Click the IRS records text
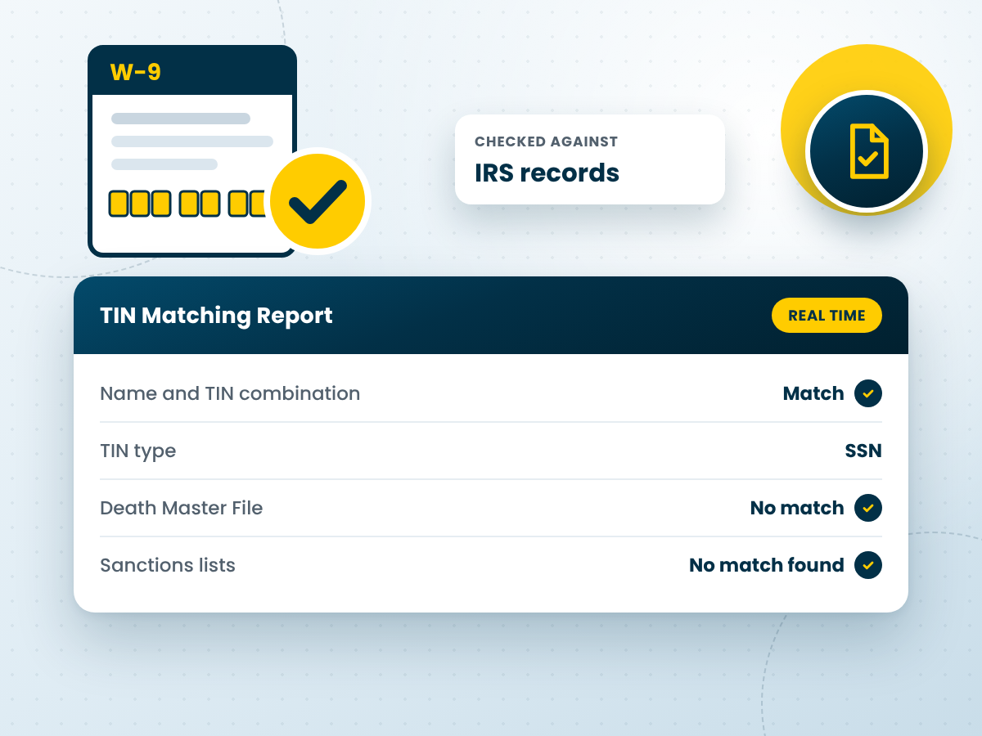 click(547, 173)
